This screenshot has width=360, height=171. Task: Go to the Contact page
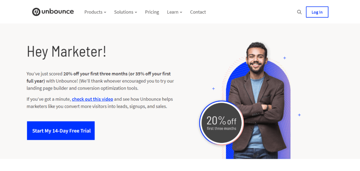point(198,12)
